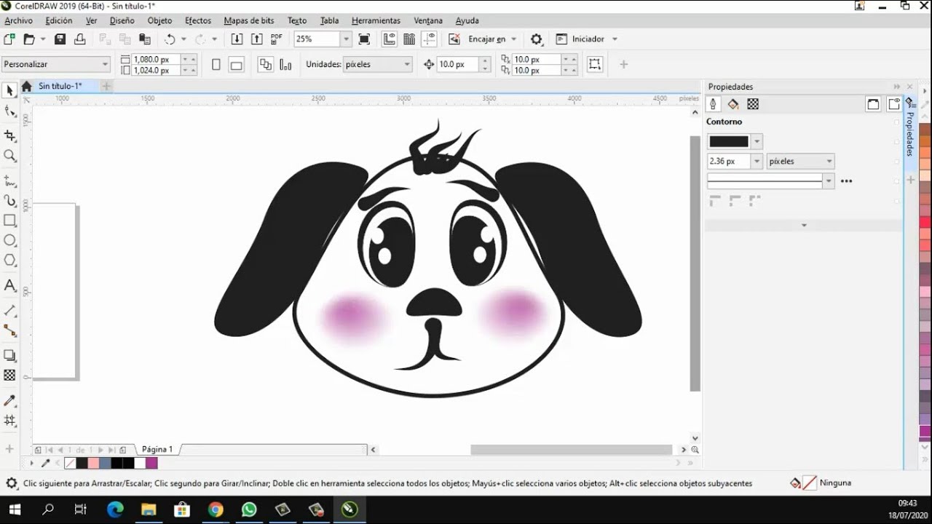Viewport: 932px width, 524px height.
Task: Select the Ellipse tool
Action: 10,240
